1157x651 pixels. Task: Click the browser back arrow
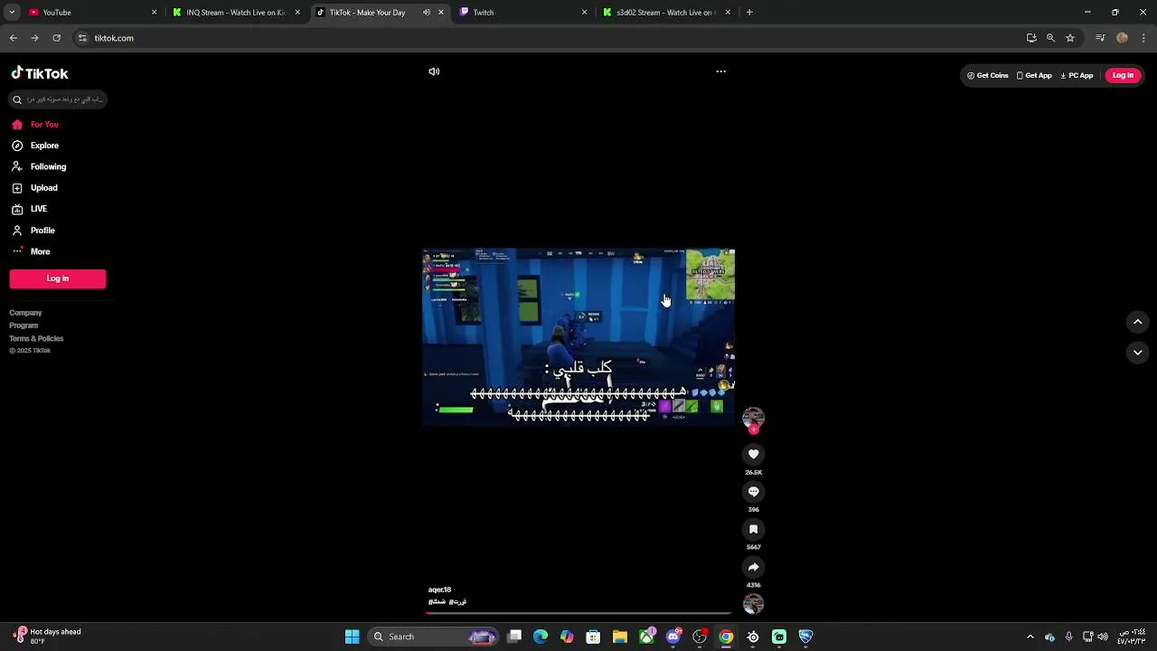14,38
